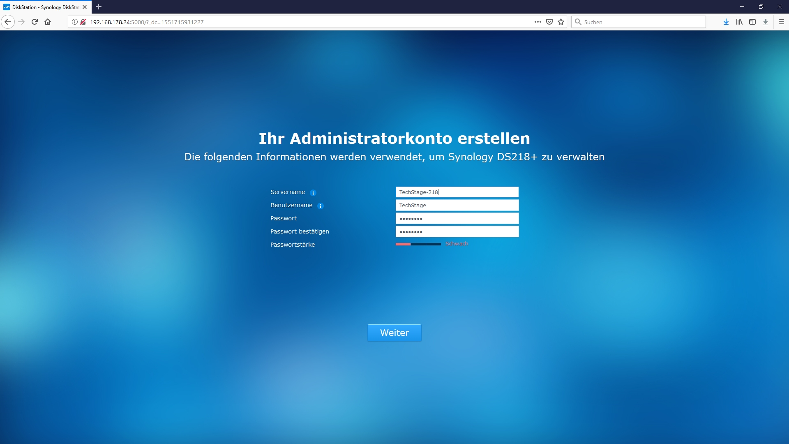Click the Servername text field
789x444 pixels.
457,192
